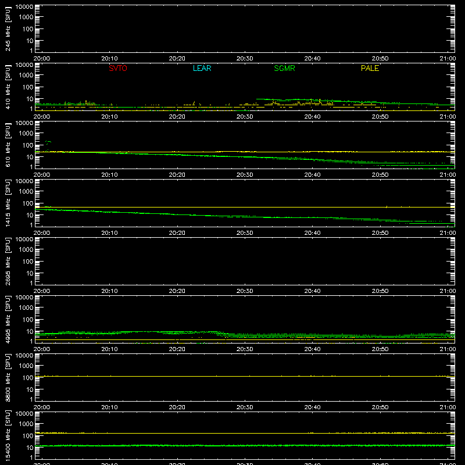Click the 20:00 time label below the 8800 MHz plot
Viewport: 465px width, 465px height.
[42, 407]
